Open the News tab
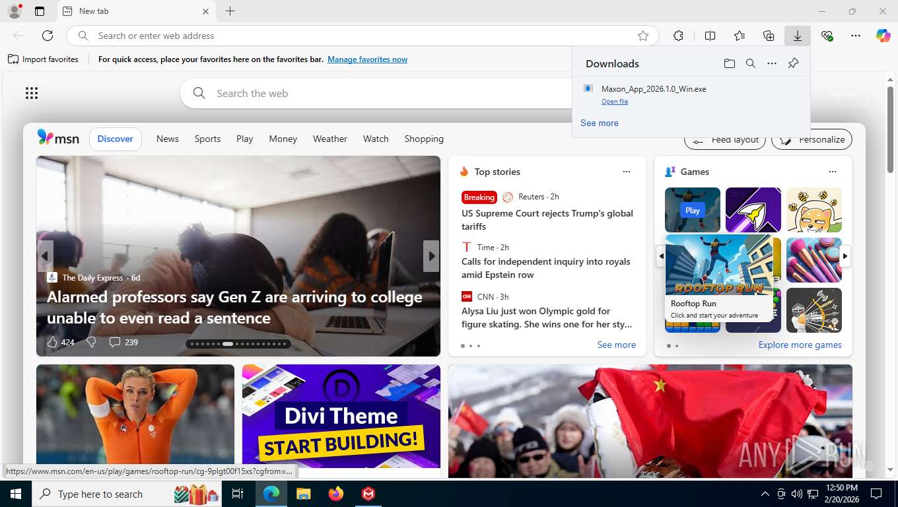The width and height of the screenshot is (898, 507). (x=168, y=139)
